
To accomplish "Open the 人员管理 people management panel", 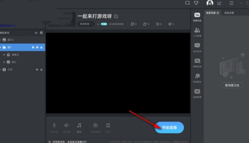I will pyautogui.click(x=197, y=32).
